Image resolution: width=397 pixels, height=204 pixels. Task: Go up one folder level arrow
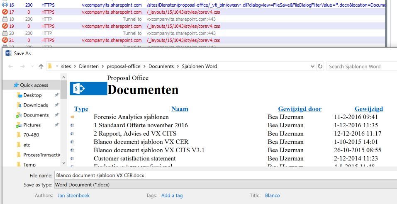41,66
